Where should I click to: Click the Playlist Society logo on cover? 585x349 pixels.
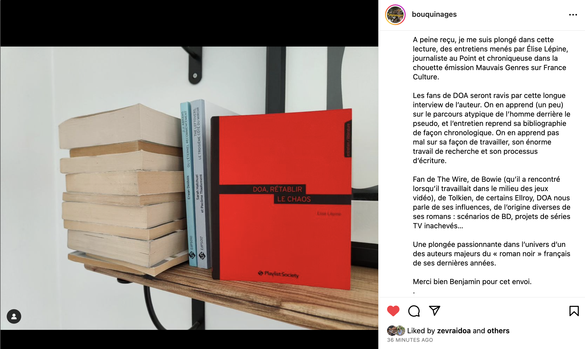278,274
